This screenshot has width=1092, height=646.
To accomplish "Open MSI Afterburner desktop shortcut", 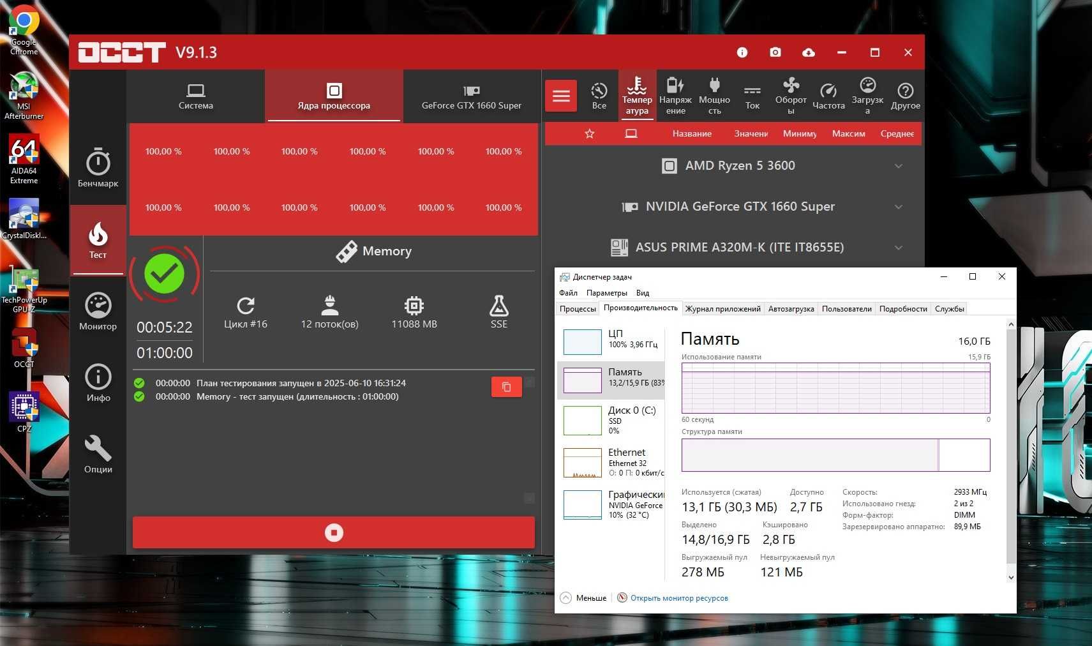I will point(24,94).
